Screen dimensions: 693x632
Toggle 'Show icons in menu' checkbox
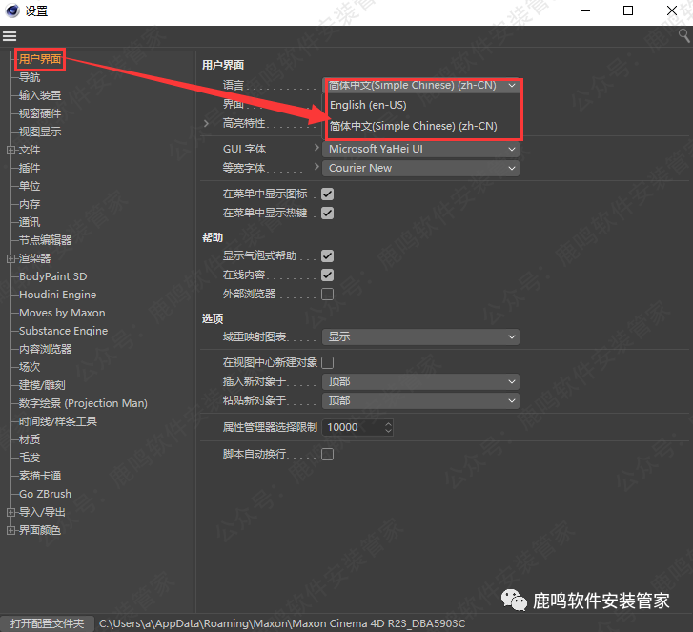(x=327, y=194)
